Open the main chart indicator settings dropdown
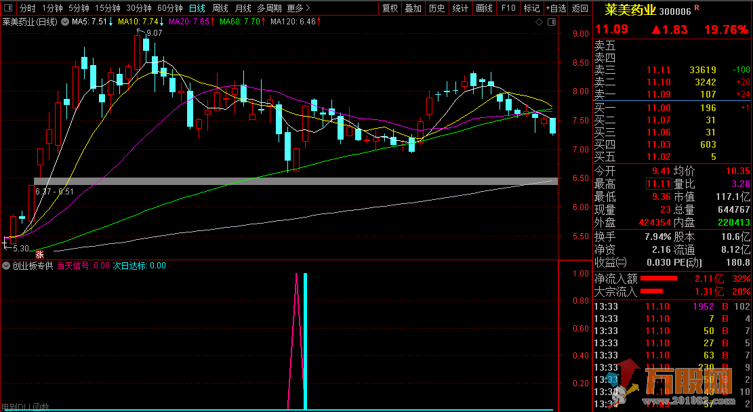Screen dimensions: 753x412 coord(65,22)
